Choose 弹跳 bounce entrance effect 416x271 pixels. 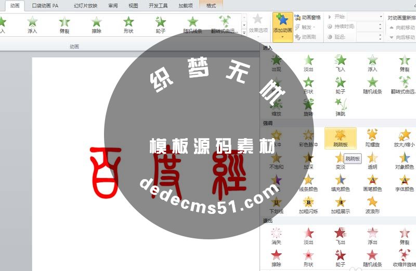tap(341, 107)
